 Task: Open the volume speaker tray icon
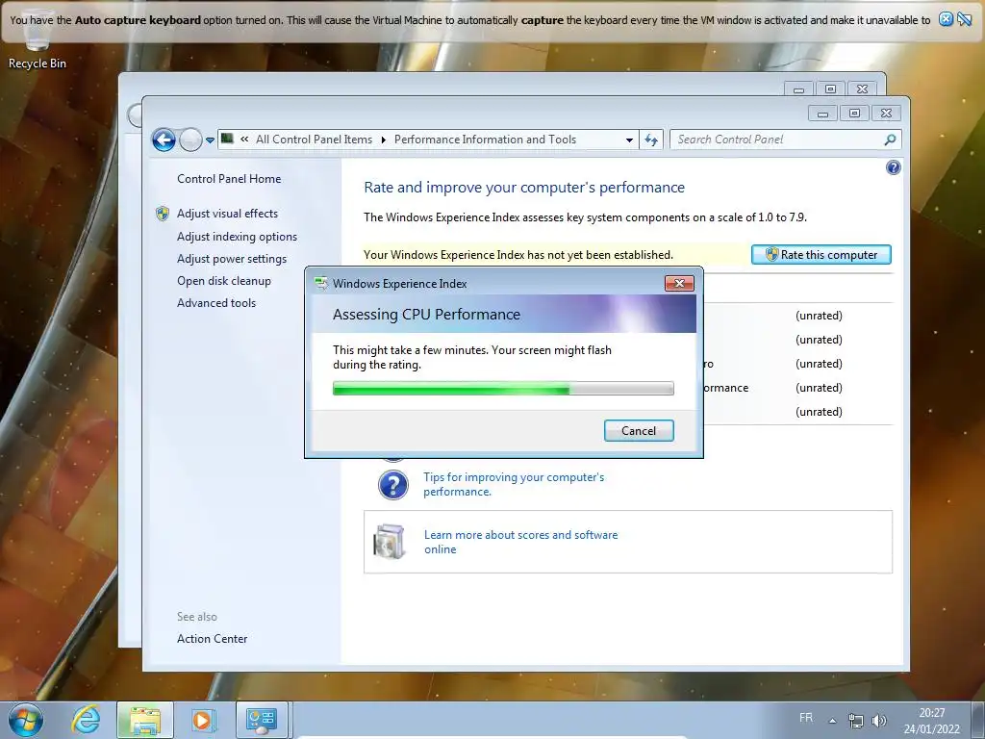coord(879,721)
